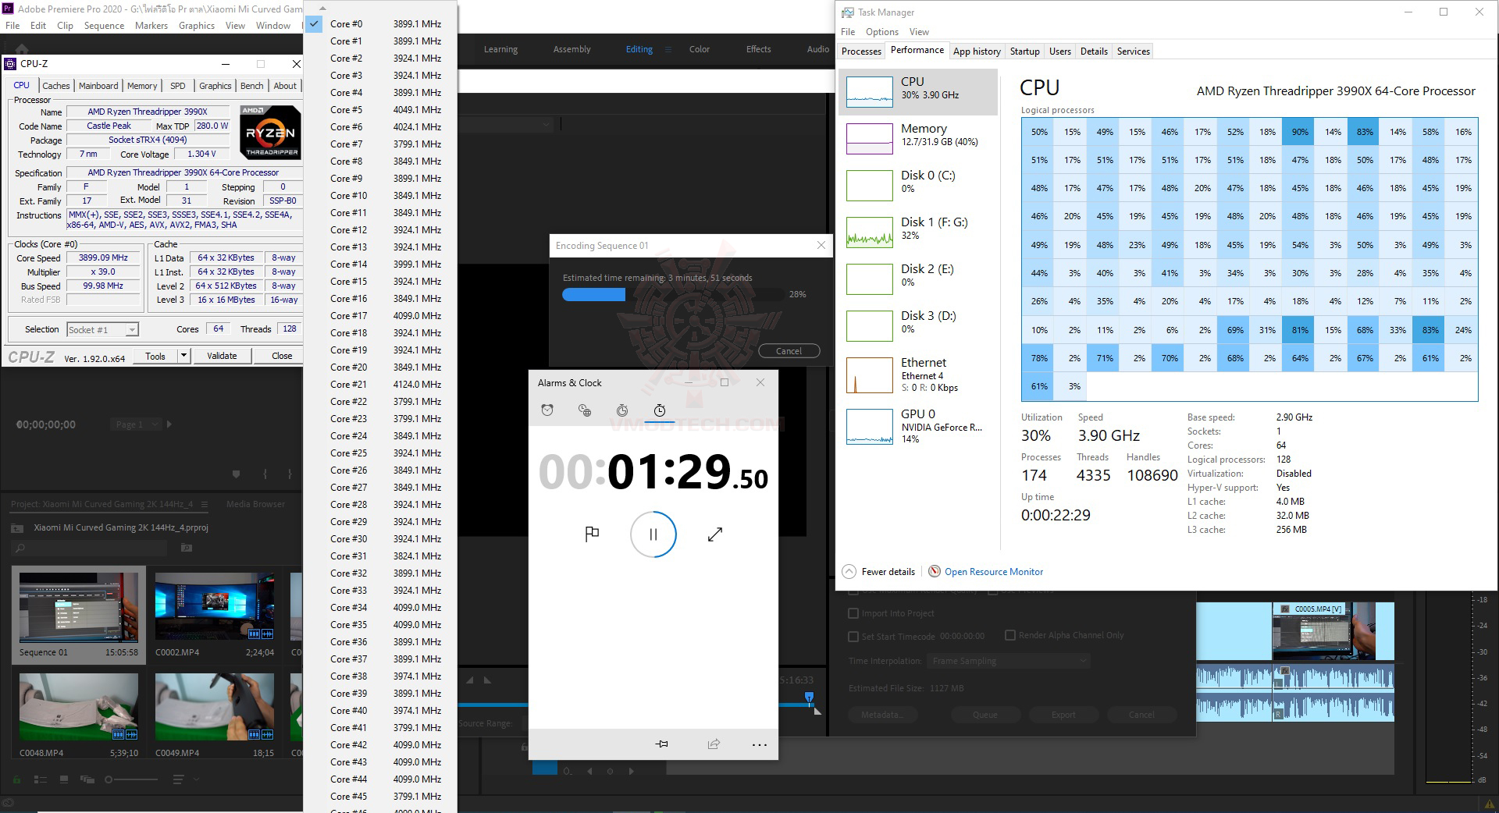The width and height of the screenshot is (1499, 813).
Task: Open the Details tab in Task Manager
Action: tap(1094, 51)
